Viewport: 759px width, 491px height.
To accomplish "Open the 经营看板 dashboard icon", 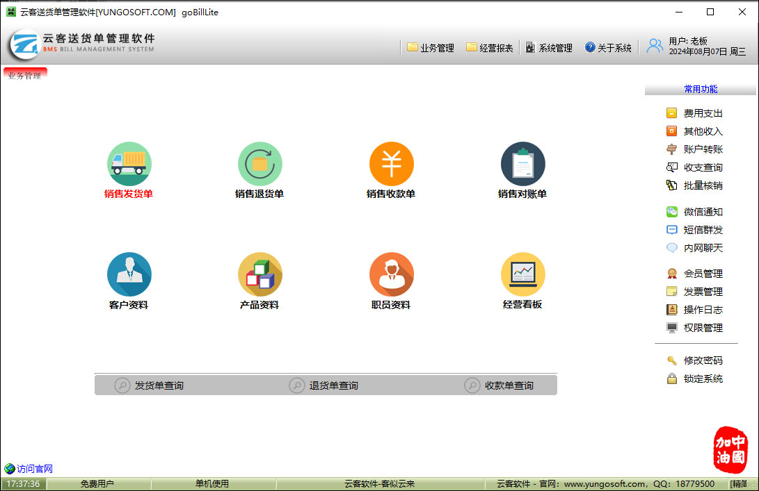I will [x=522, y=274].
